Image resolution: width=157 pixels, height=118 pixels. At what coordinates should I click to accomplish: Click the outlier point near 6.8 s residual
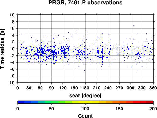coord(133,25)
